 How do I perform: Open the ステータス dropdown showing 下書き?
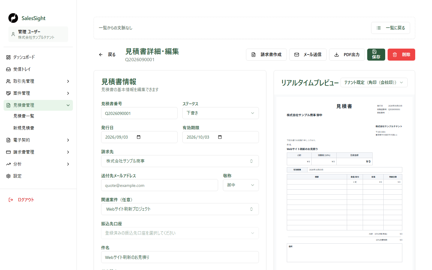coord(220,113)
